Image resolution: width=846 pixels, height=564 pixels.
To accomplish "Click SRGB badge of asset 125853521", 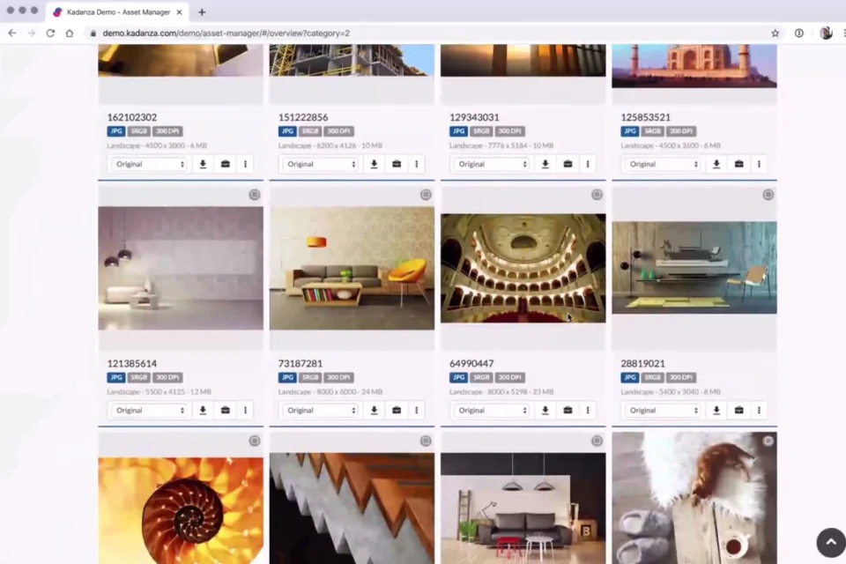I will [x=652, y=131].
